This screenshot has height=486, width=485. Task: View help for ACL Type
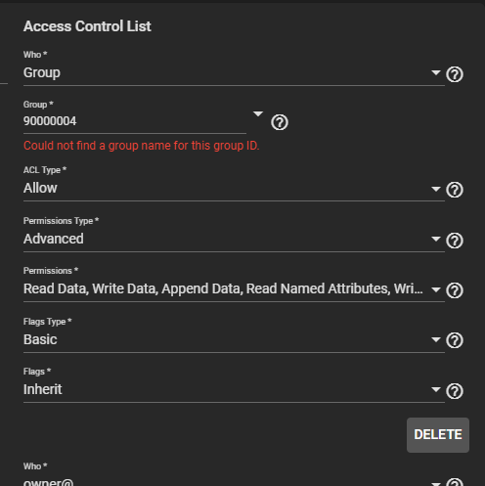coord(455,190)
